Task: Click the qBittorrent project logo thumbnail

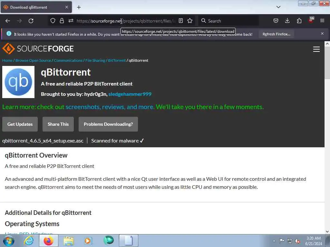Action: click(18, 82)
